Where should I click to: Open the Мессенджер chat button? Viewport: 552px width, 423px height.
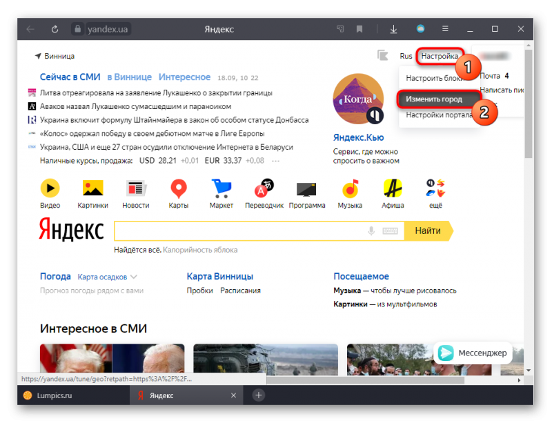pyautogui.click(x=473, y=353)
